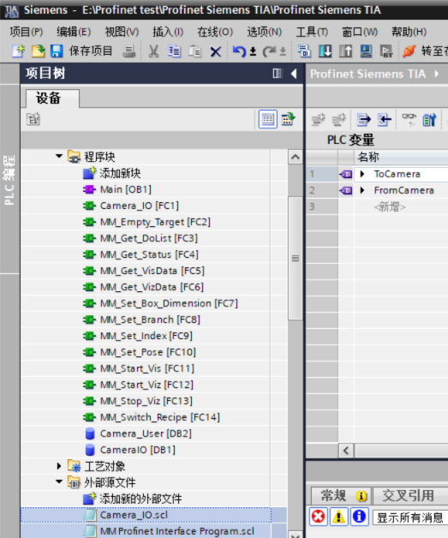This screenshot has width=448, height=538.
Task: Click the Print icon in toolbar
Action: 129,51
